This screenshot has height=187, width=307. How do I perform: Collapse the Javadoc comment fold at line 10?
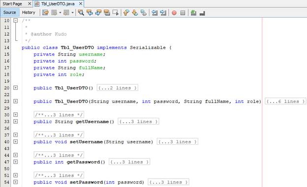click(x=15, y=20)
